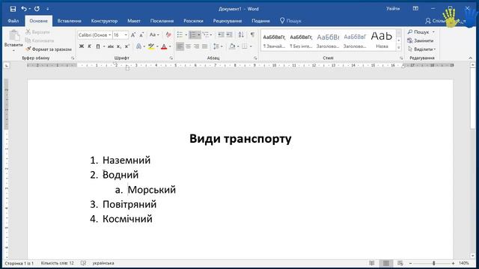The height and width of the screenshot is (269, 479).
Task: Zoom in with the plus button
Action: click(x=453, y=263)
